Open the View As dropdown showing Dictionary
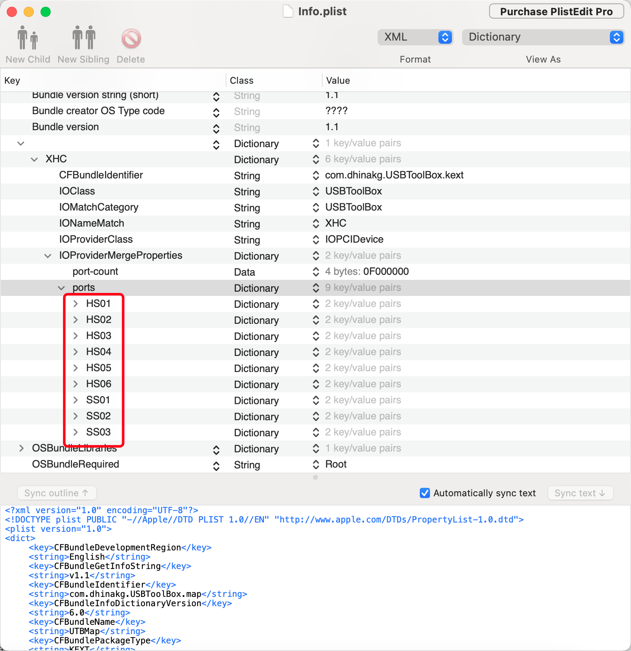Viewport: 631px width, 651px height. tap(543, 37)
